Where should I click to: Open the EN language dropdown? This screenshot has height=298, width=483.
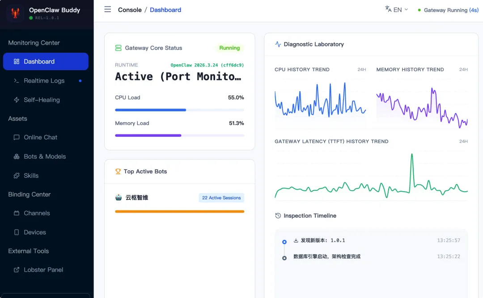click(397, 9)
